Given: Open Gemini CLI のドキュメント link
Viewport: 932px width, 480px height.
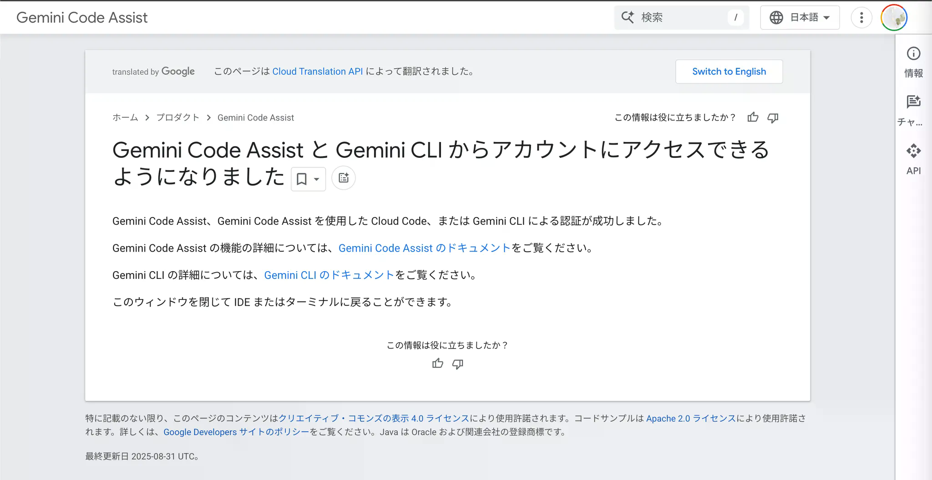Looking at the screenshot, I should pyautogui.click(x=329, y=275).
